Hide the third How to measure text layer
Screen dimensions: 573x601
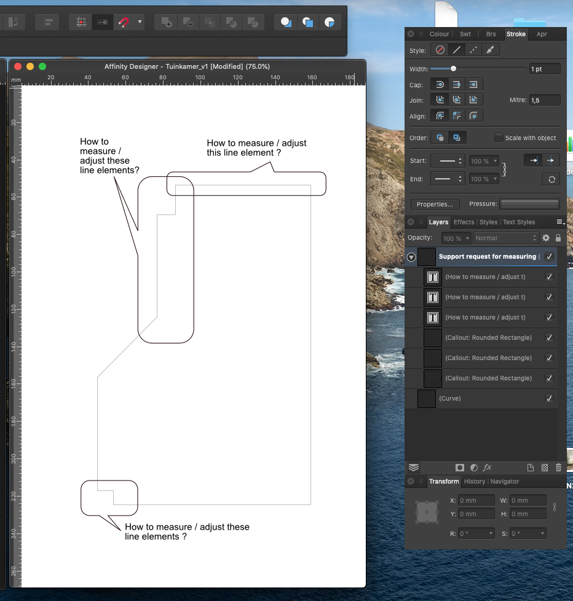click(549, 317)
